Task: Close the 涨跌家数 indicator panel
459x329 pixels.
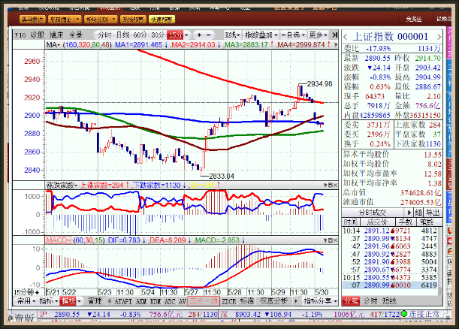Action: coord(335,186)
